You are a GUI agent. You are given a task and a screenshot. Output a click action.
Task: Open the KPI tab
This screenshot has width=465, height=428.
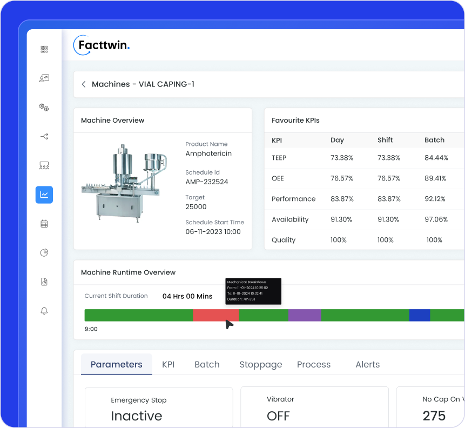pos(168,364)
